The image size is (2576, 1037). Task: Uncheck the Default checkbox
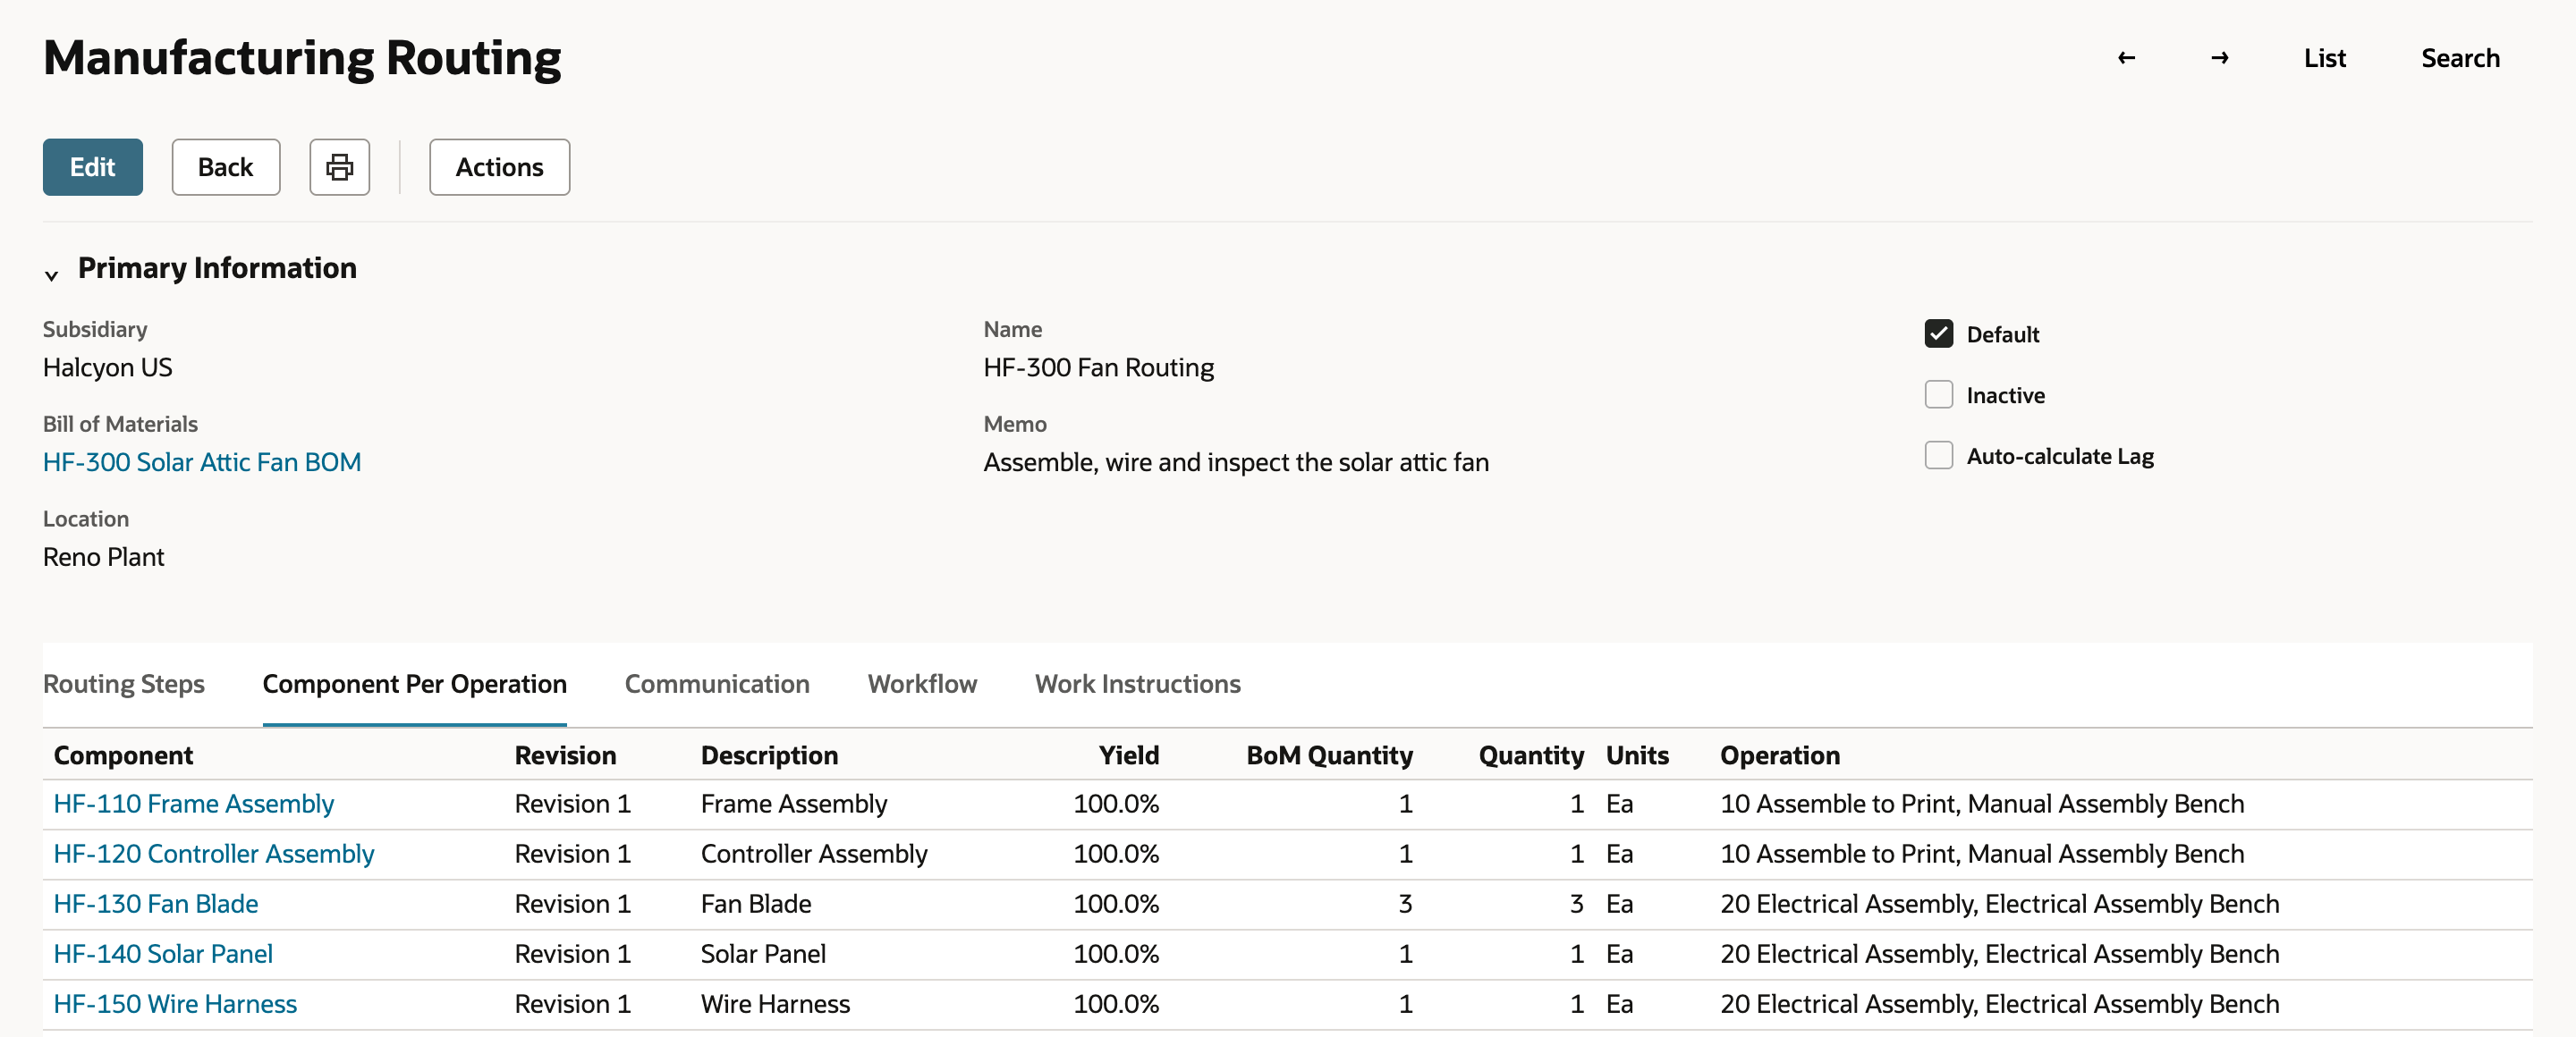pyautogui.click(x=1938, y=333)
